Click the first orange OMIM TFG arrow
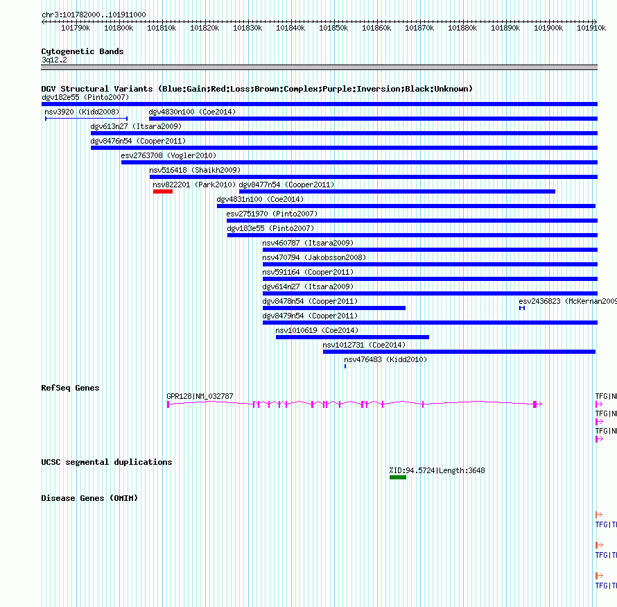The image size is (617, 607). pos(599,515)
